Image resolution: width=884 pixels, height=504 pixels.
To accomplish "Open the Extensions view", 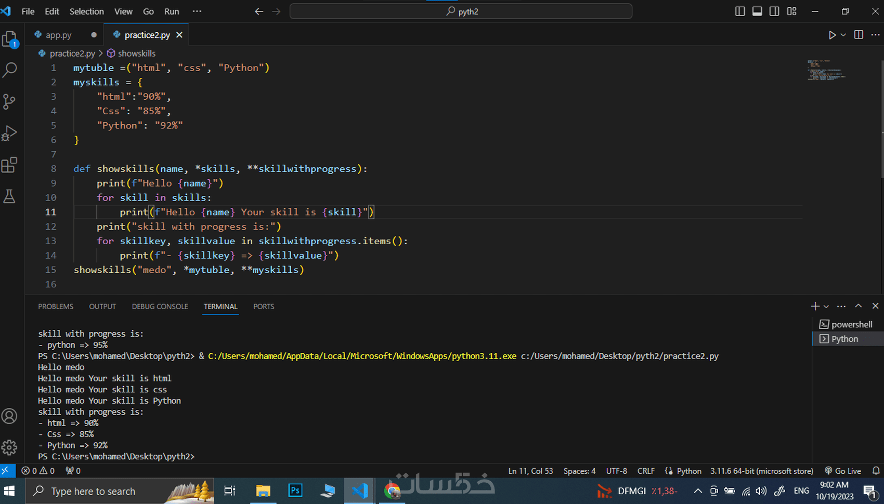I will 10,165.
